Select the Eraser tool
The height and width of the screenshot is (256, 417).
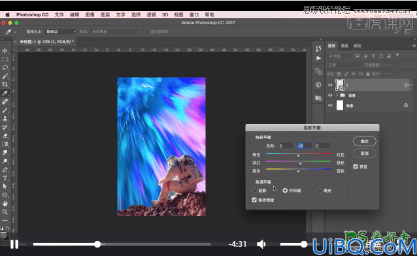pos(5,136)
